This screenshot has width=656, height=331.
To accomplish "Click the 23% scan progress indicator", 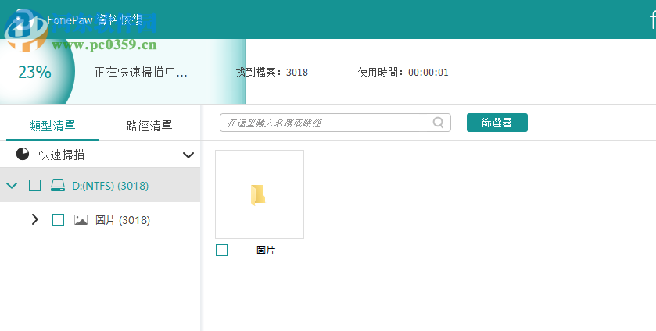I will point(34,72).
